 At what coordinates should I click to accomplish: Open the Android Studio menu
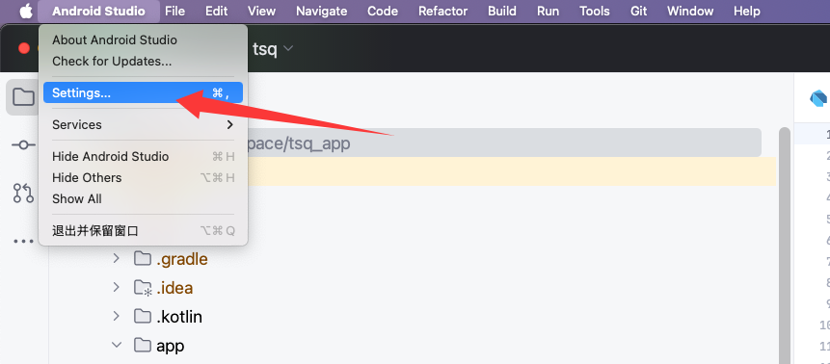coord(98,12)
